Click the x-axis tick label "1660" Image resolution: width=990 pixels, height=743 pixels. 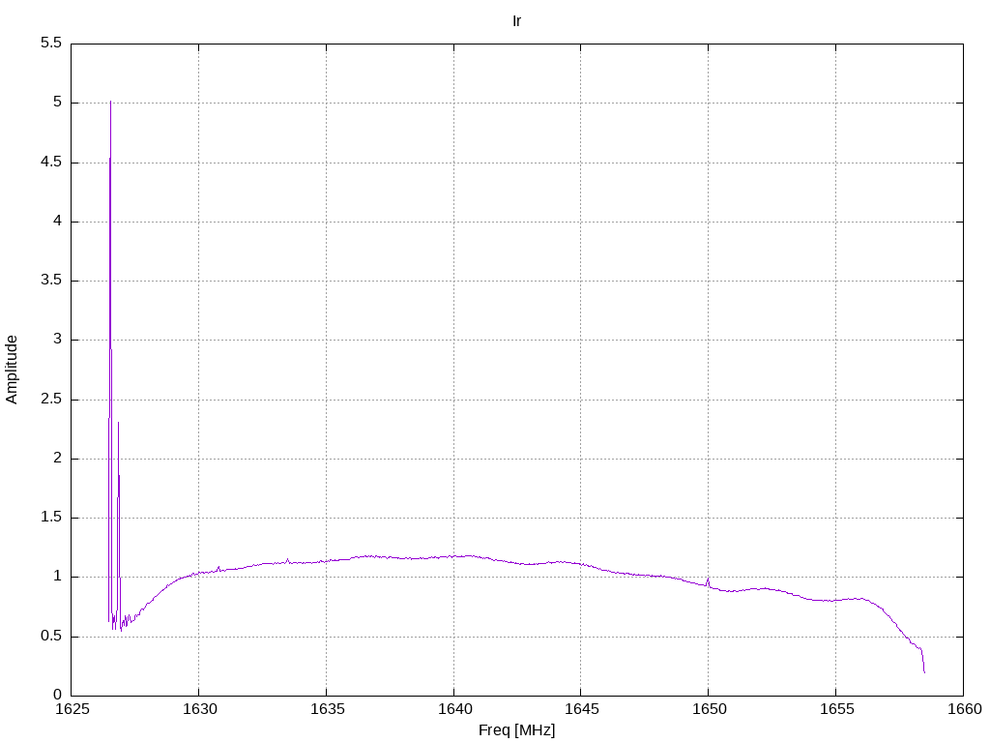click(965, 709)
